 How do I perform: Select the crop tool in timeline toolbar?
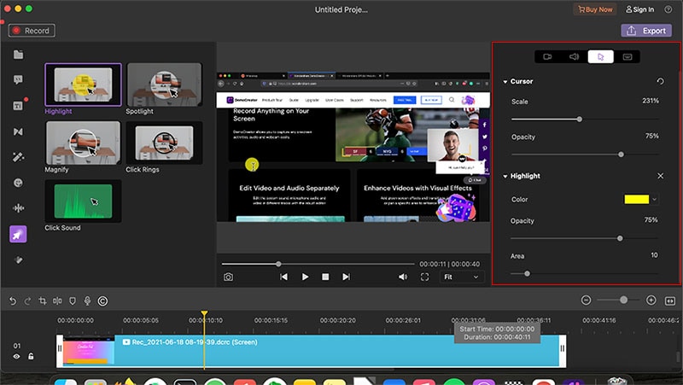click(43, 301)
